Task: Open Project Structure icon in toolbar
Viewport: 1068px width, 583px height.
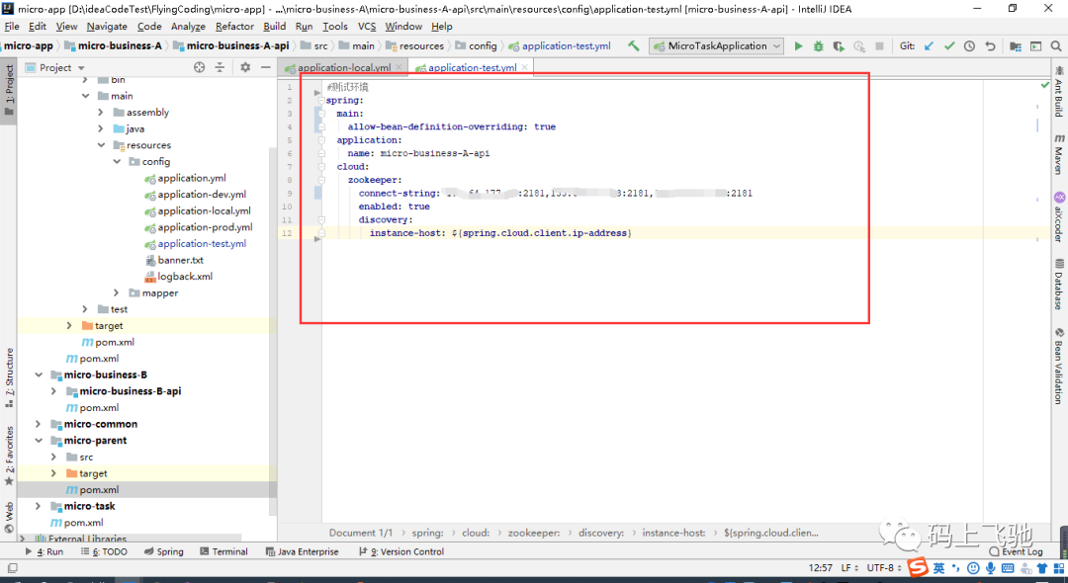Action: point(1016,46)
